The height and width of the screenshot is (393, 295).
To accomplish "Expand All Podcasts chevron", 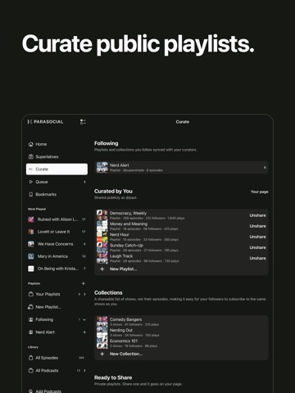I will click(x=84, y=370).
